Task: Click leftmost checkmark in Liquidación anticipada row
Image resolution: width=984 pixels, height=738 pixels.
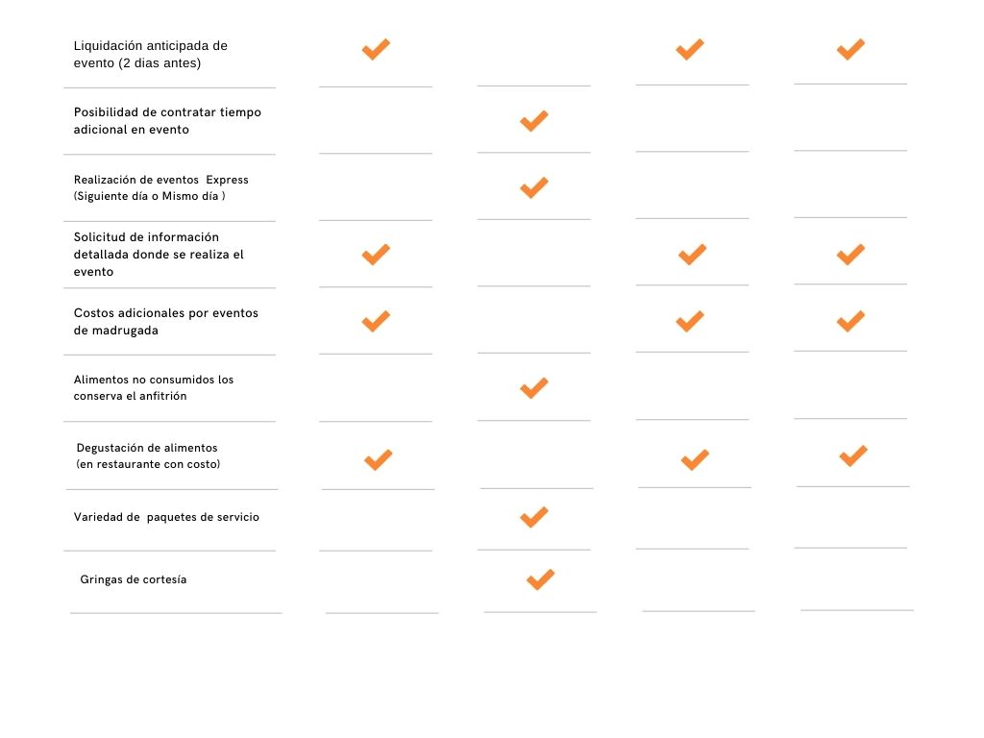Action: pyautogui.click(x=376, y=50)
